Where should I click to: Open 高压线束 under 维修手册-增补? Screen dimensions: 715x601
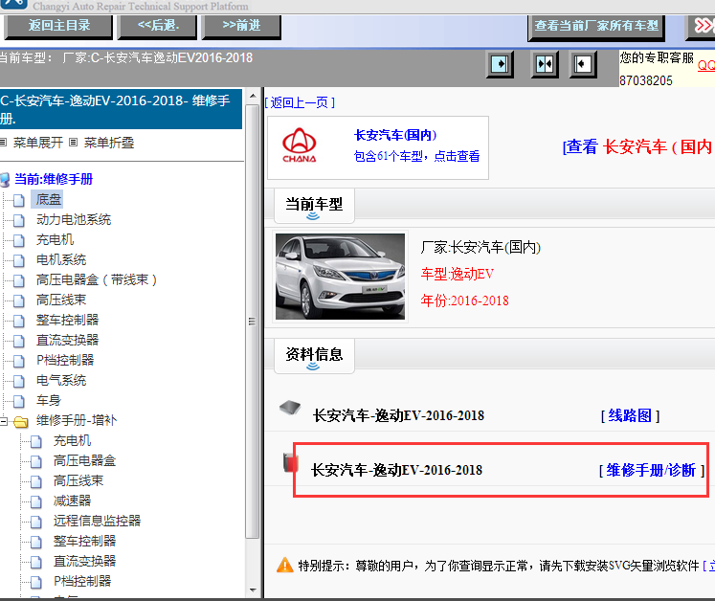78,480
